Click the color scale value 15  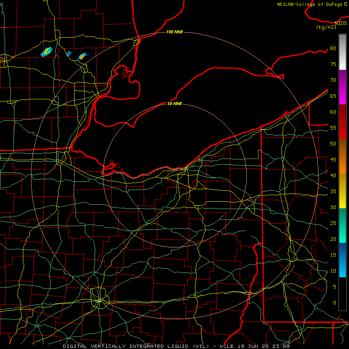(333, 255)
